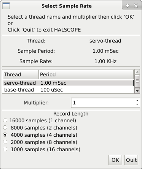Click Quit to exit HALSCOPE
Screen dimensions: 142x169
point(131,160)
